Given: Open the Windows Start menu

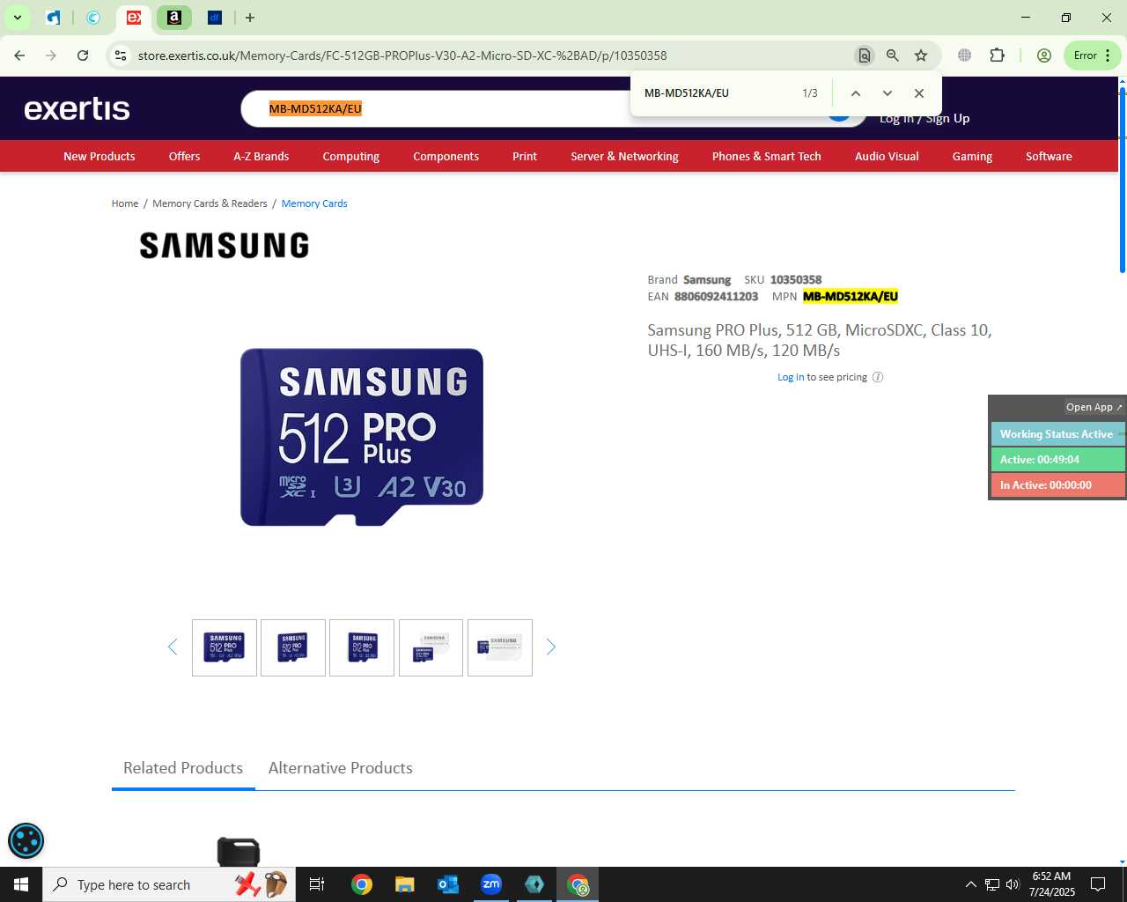Looking at the screenshot, I should (x=21, y=884).
